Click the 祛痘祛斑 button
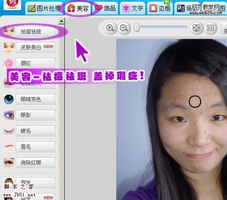The image size is (227, 200). (x=36, y=32)
